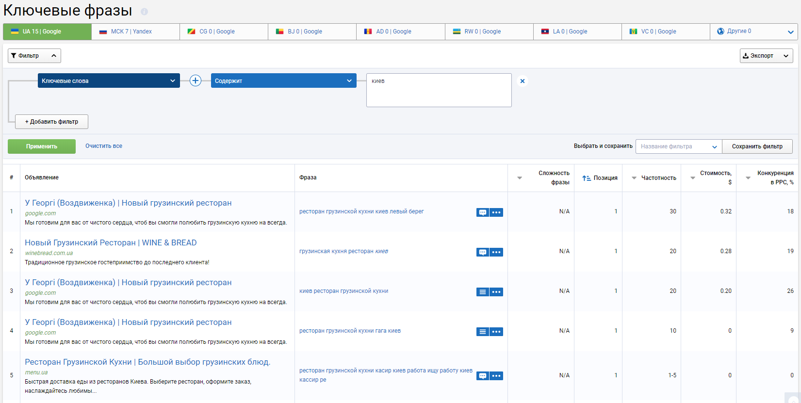Click Сохранить фильтр button

757,146
